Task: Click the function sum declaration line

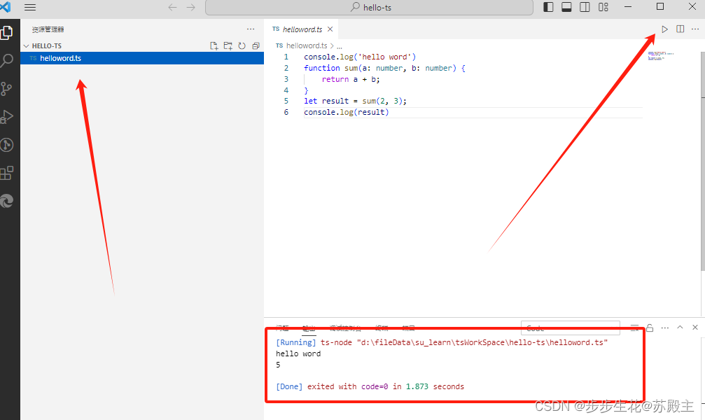Action: [x=384, y=68]
